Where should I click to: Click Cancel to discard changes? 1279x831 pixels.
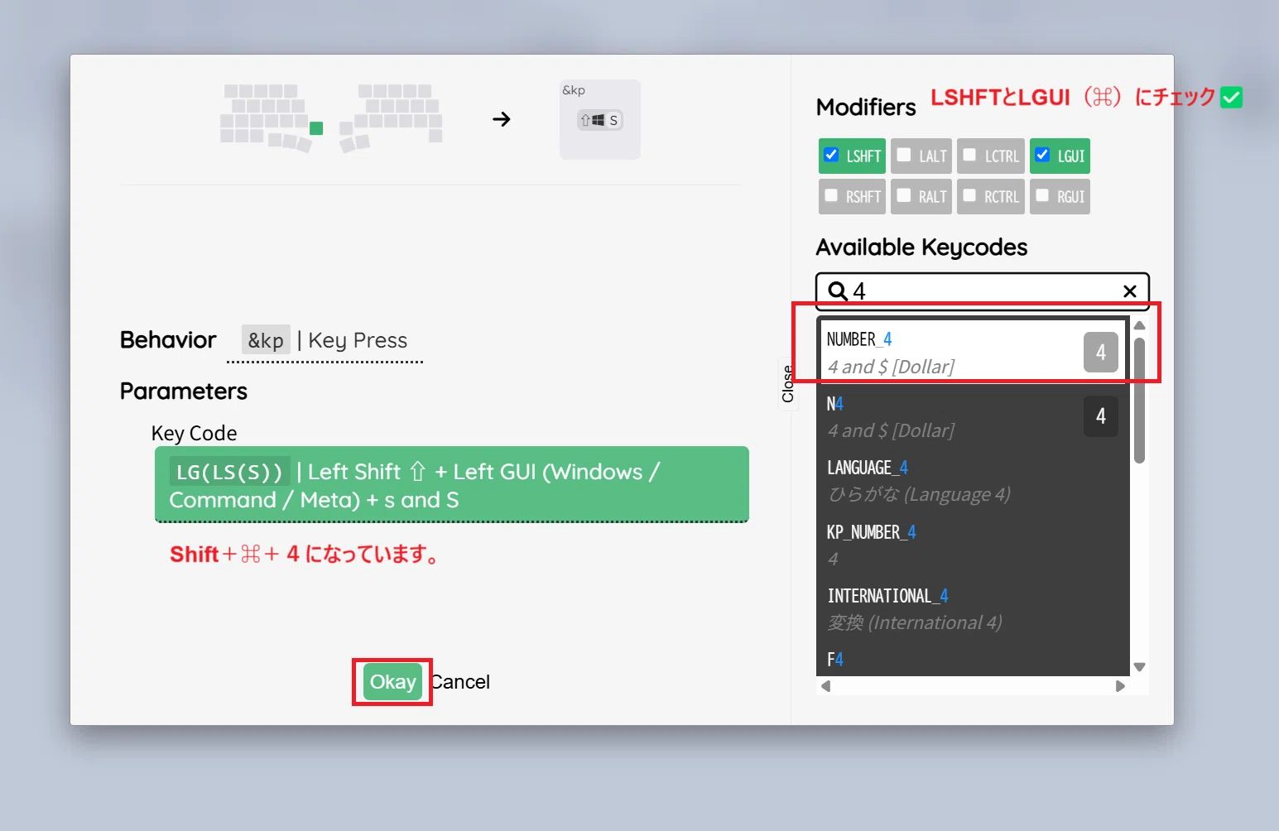pyautogui.click(x=460, y=682)
